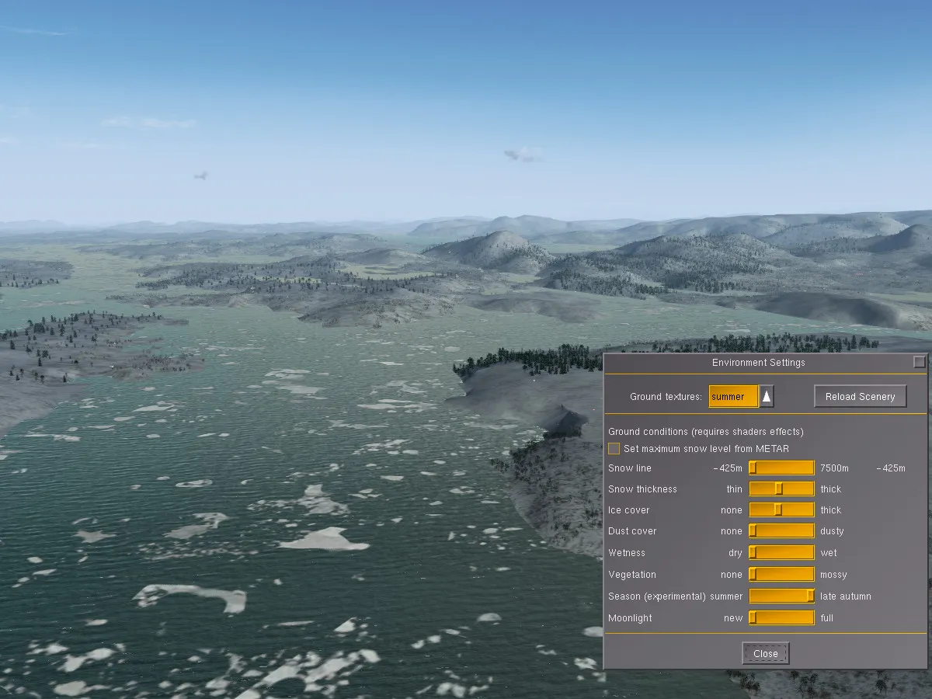This screenshot has height=699, width=932.
Task: Click the Snow line slider handle
Action: [753, 468]
